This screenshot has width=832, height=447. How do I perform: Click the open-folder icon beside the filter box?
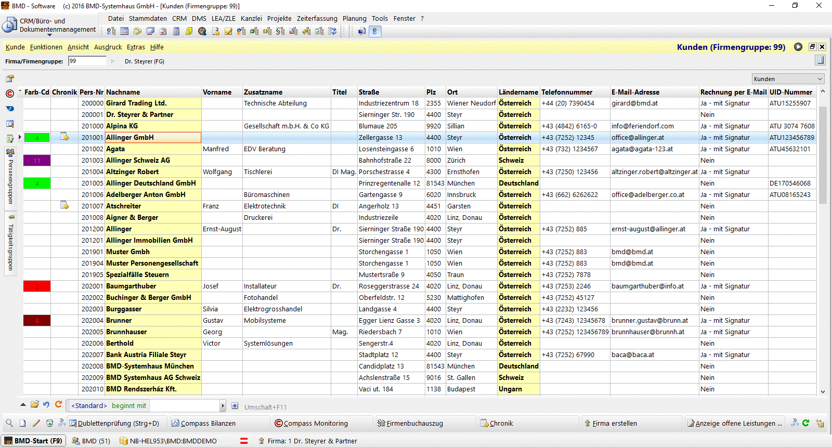coord(34,405)
